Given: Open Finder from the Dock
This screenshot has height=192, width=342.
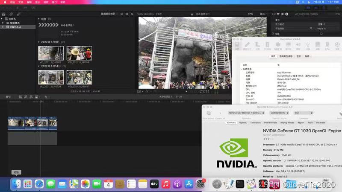Looking at the screenshot, I should [16, 184].
